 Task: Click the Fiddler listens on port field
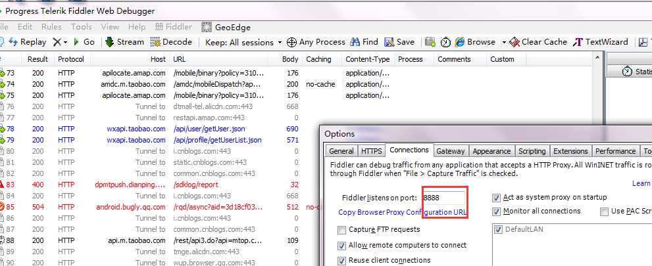click(444, 198)
